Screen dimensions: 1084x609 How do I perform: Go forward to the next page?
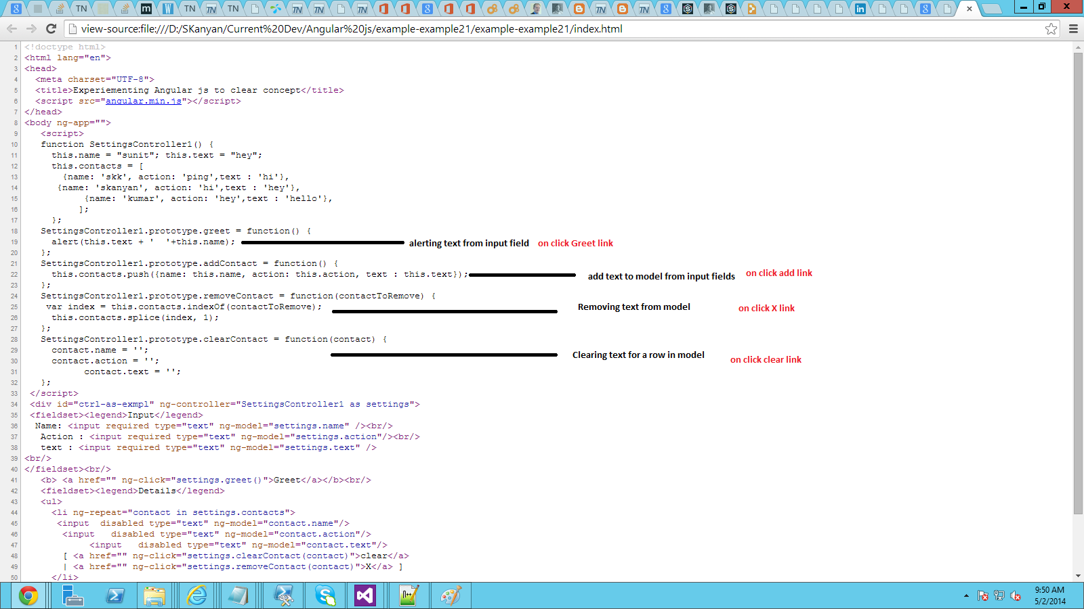click(31, 28)
